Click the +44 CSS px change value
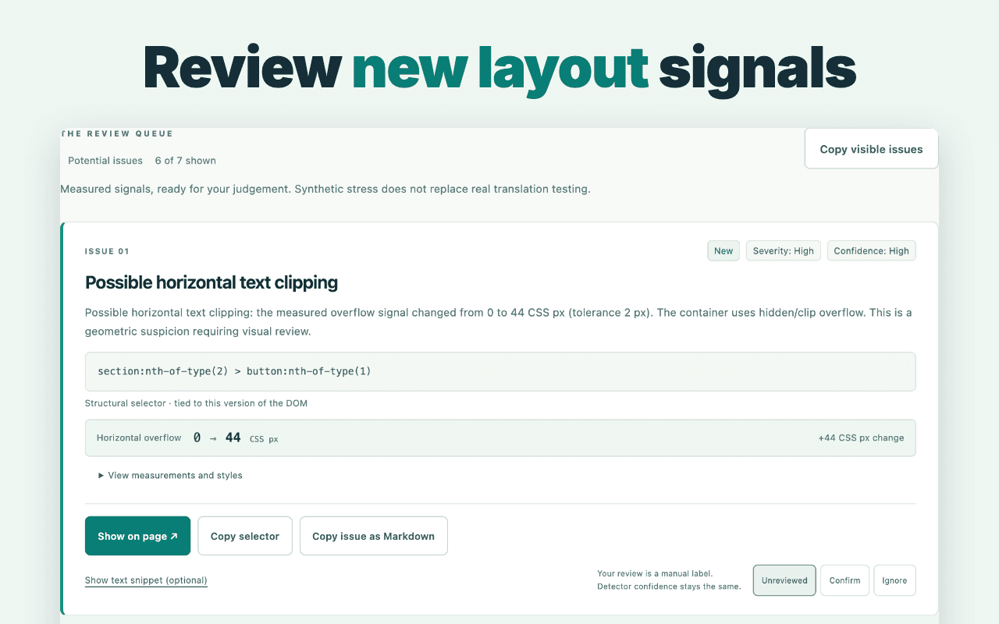The height and width of the screenshot is (624, 999). (x=861, y=438)
